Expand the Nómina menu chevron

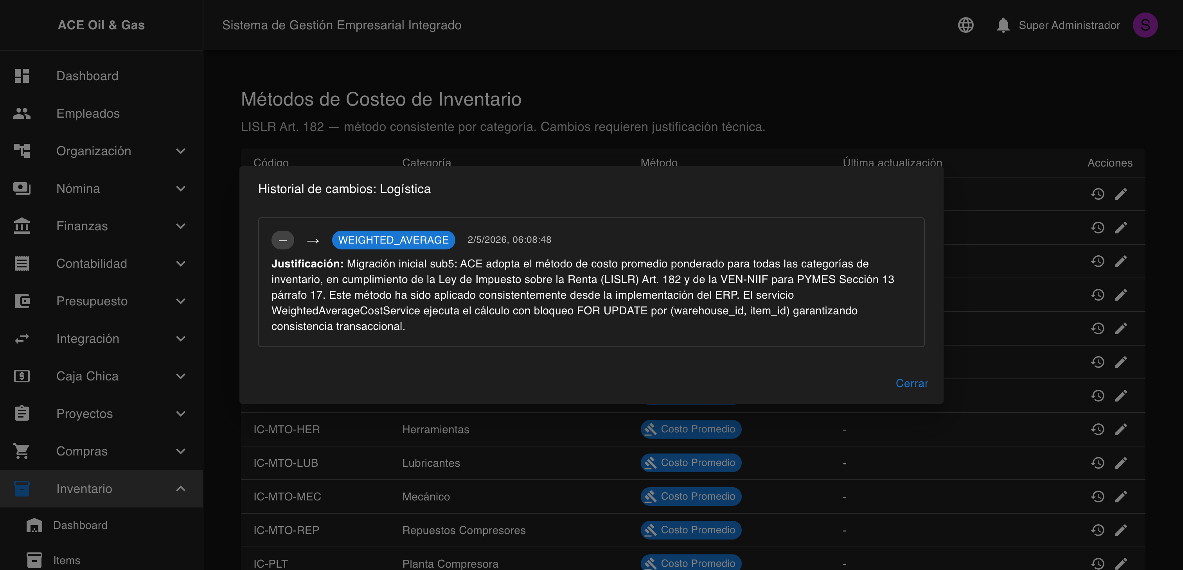coord(181,188)
